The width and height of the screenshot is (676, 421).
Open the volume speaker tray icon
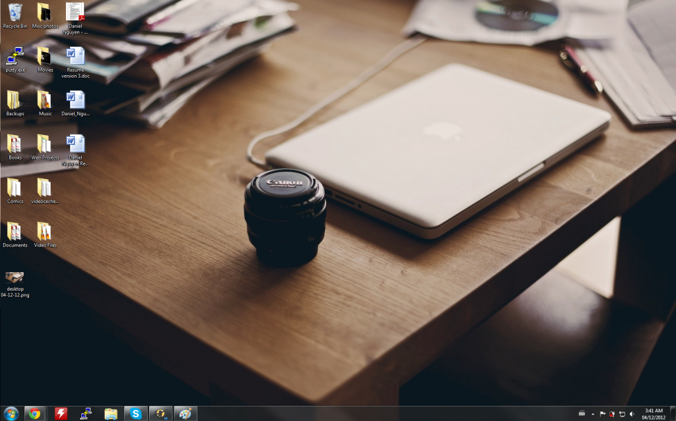(x=632, y=414)
